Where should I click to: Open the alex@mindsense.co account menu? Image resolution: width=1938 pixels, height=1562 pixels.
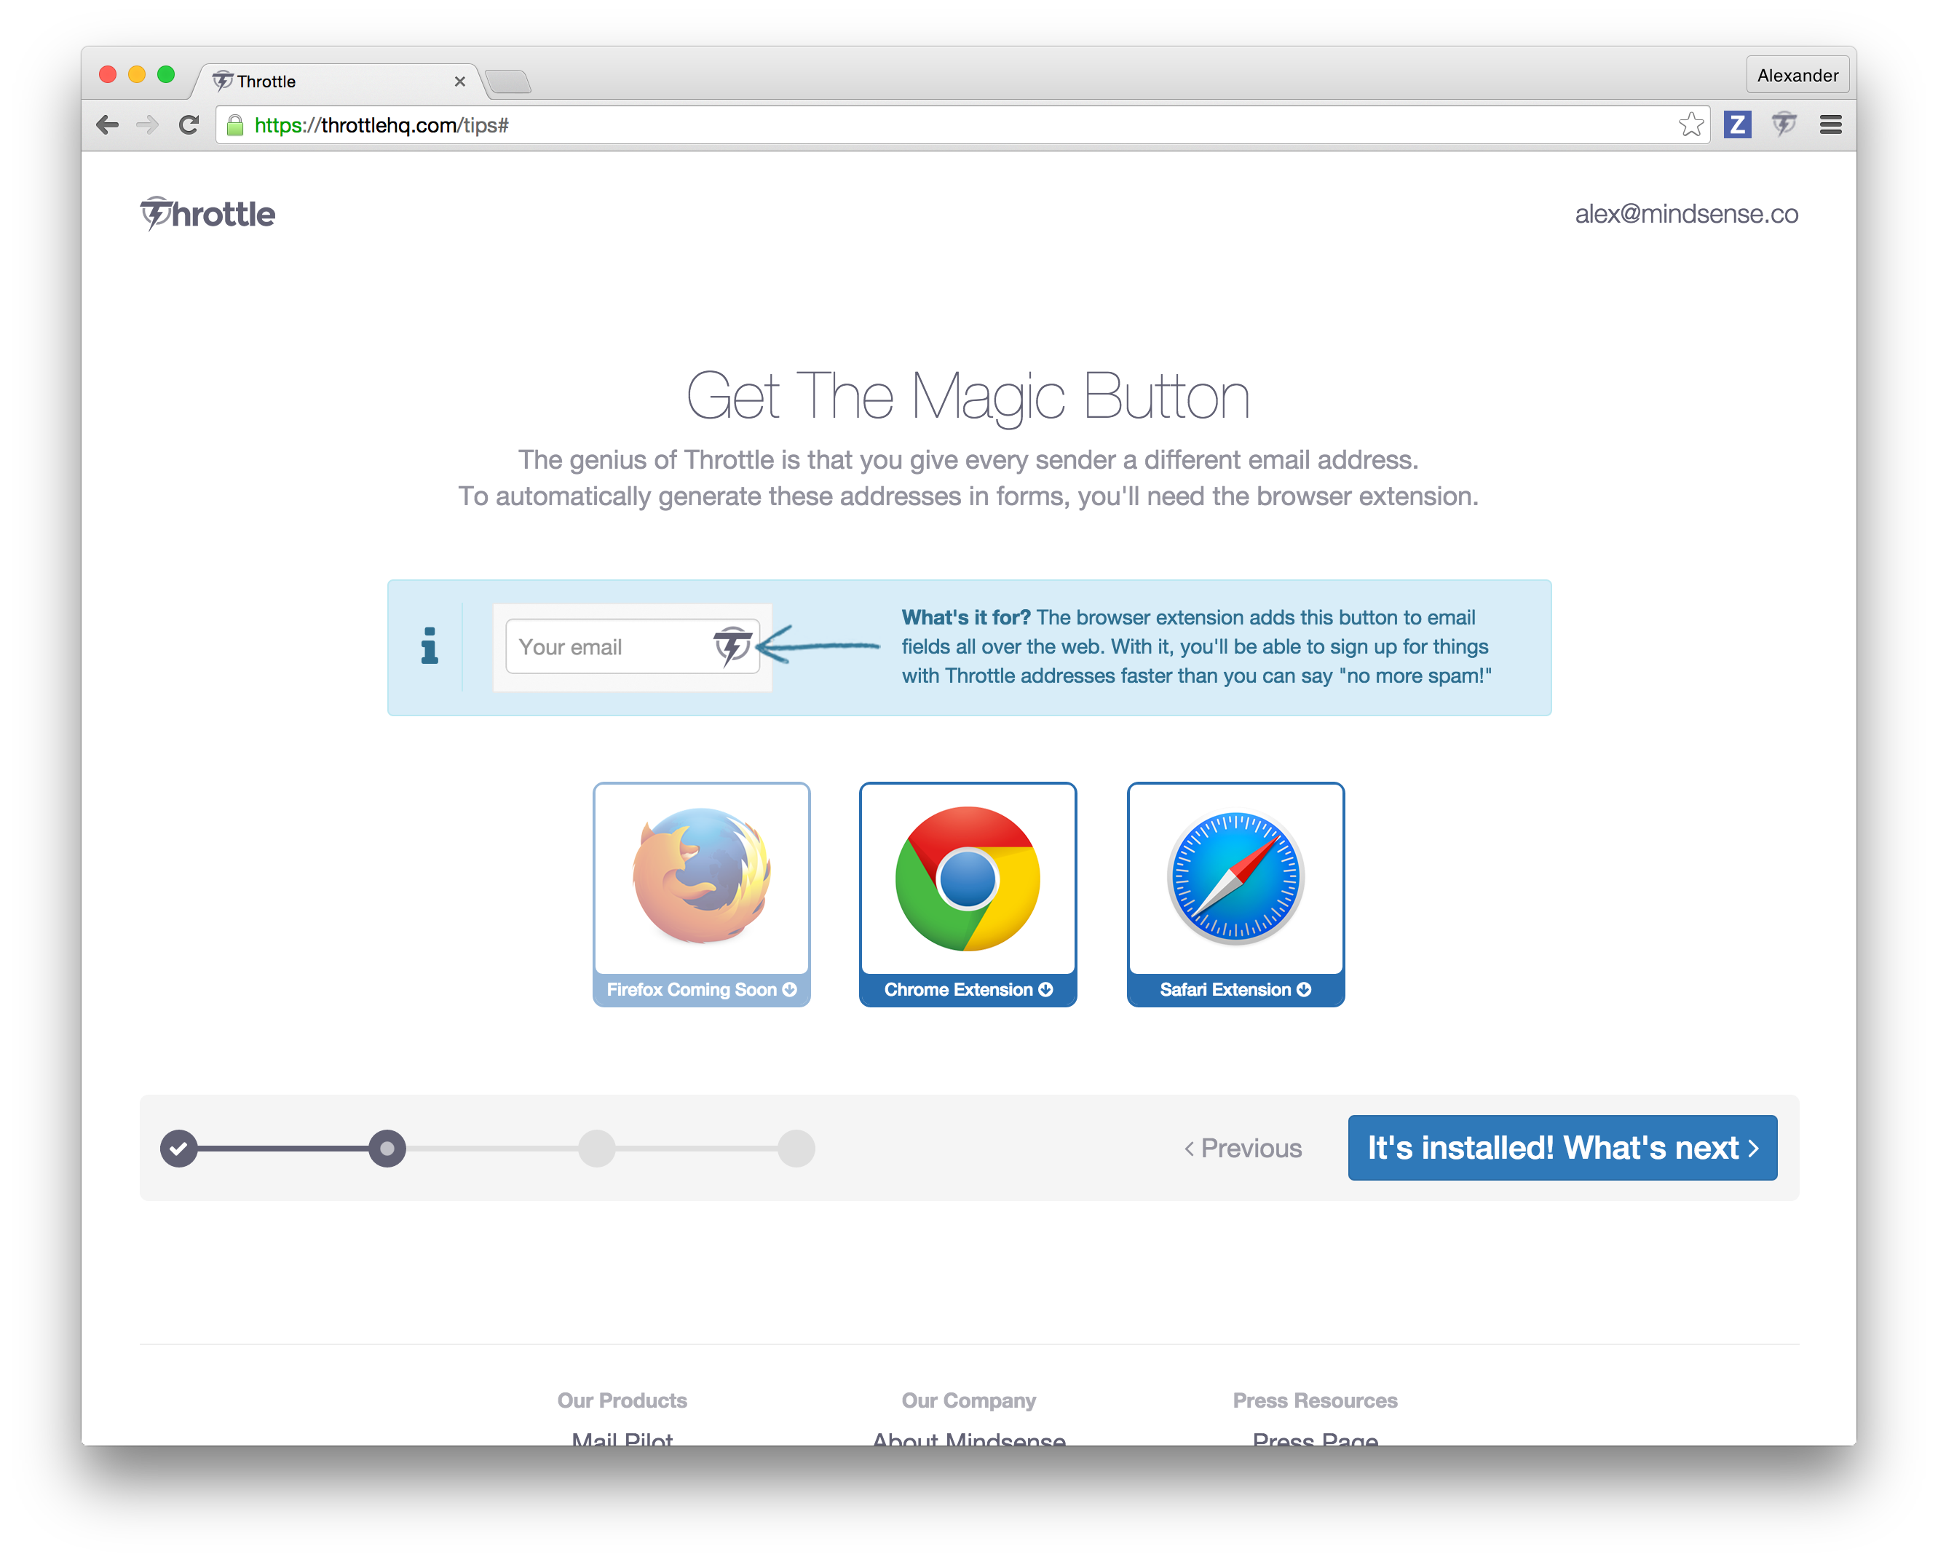[1685, 214]
